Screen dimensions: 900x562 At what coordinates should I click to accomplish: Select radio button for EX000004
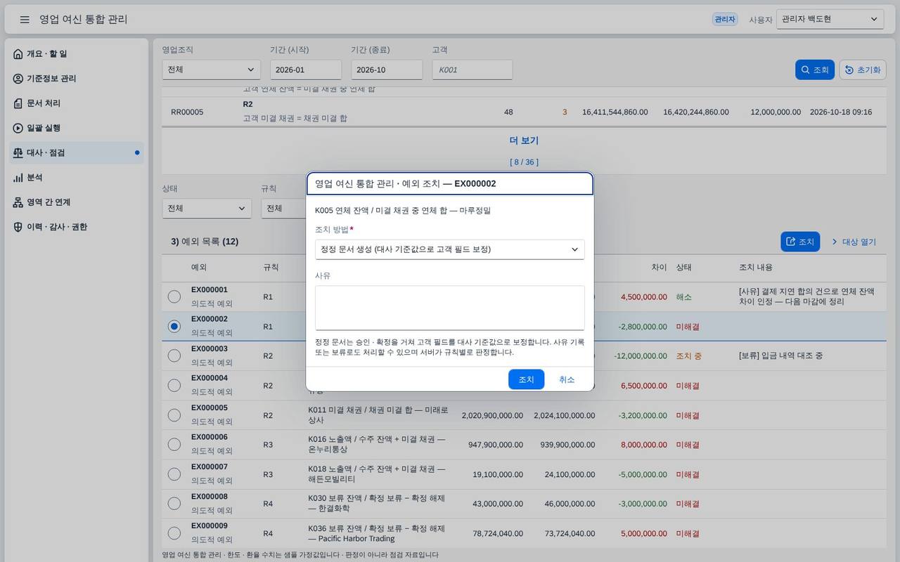174,385
